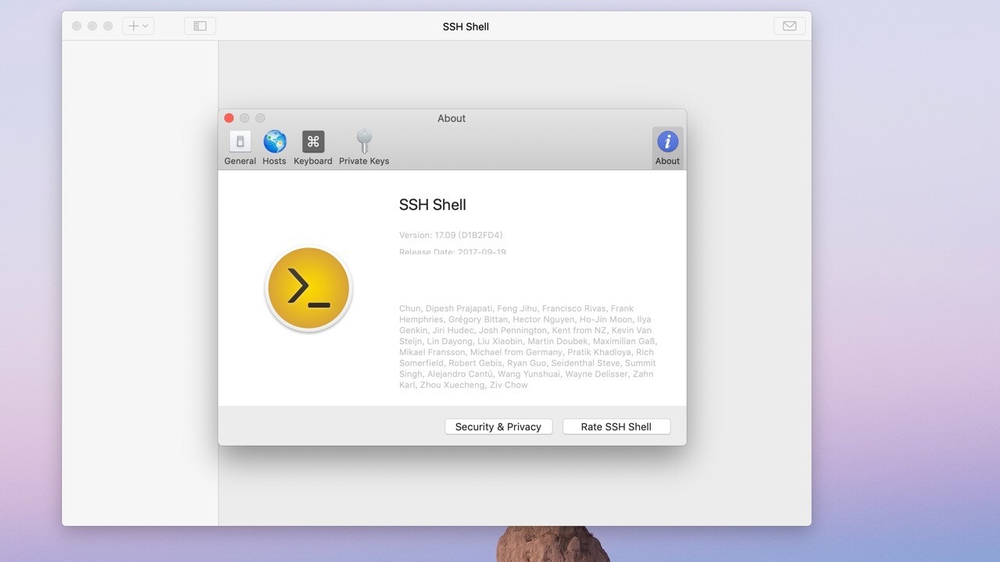Screen dimensions: 1000x562
Task: Toggle the sidebar in main window
Action: [x=200, y=26]
